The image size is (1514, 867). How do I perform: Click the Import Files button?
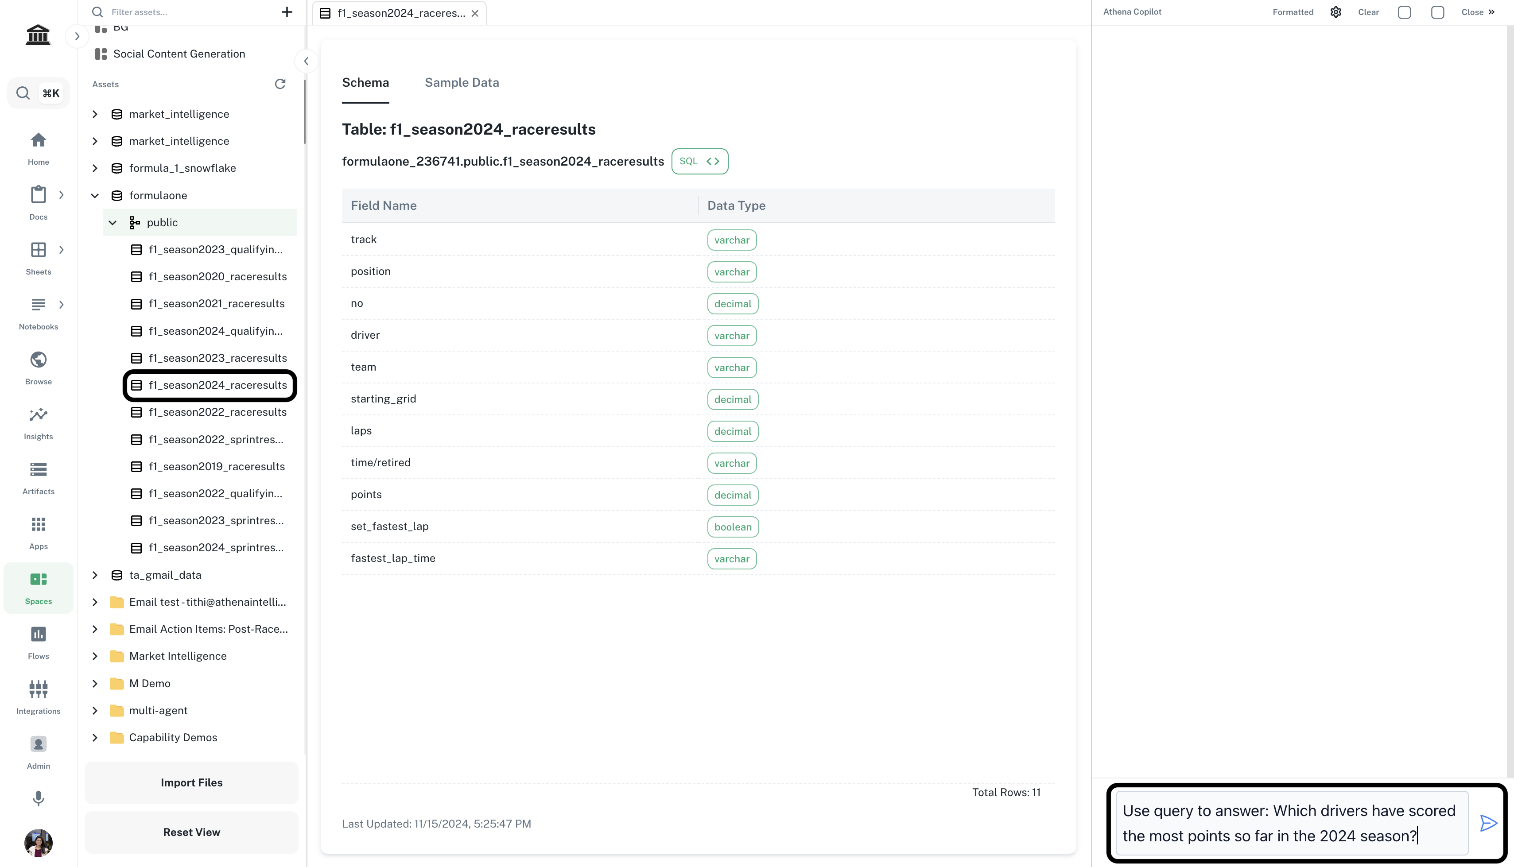(x=191, y=782)
